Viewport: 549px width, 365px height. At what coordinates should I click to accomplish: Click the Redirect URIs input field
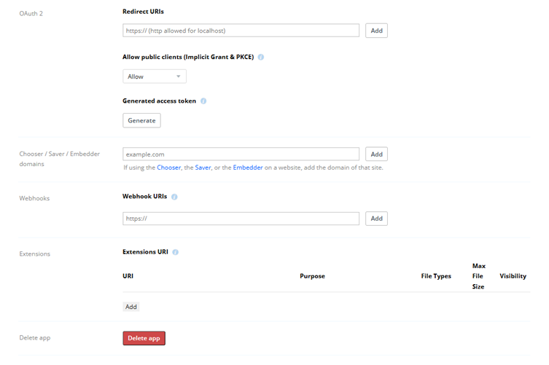click(x=241, y=31)
